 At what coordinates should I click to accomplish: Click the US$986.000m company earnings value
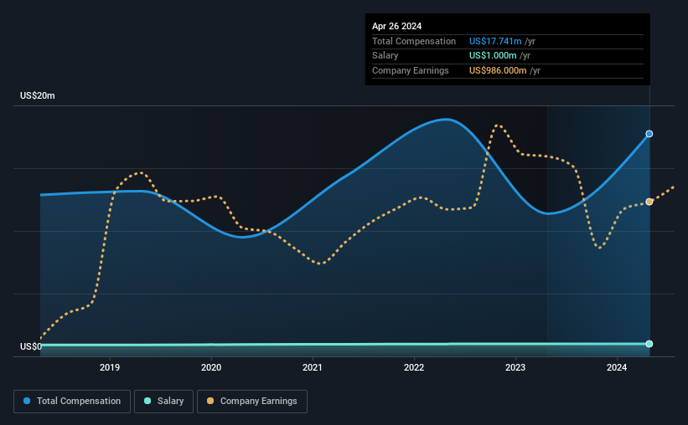pyautogui.click(x=498, y=70)
